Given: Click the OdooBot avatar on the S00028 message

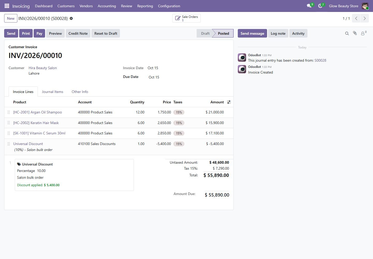Looking at the screenshot, I should (x=242, y=57).
